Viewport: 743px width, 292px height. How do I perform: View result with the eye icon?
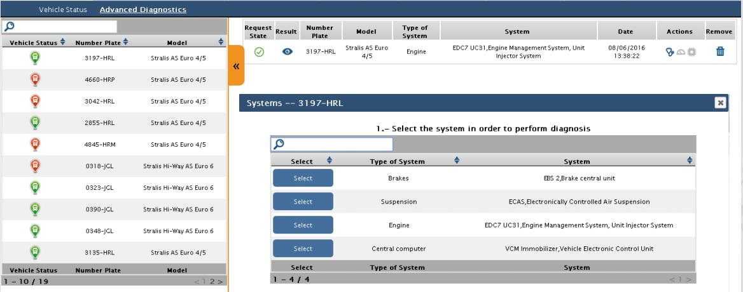click(287, 51)
